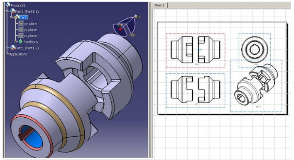Select the xy plane label

click(x=30, y=24)
